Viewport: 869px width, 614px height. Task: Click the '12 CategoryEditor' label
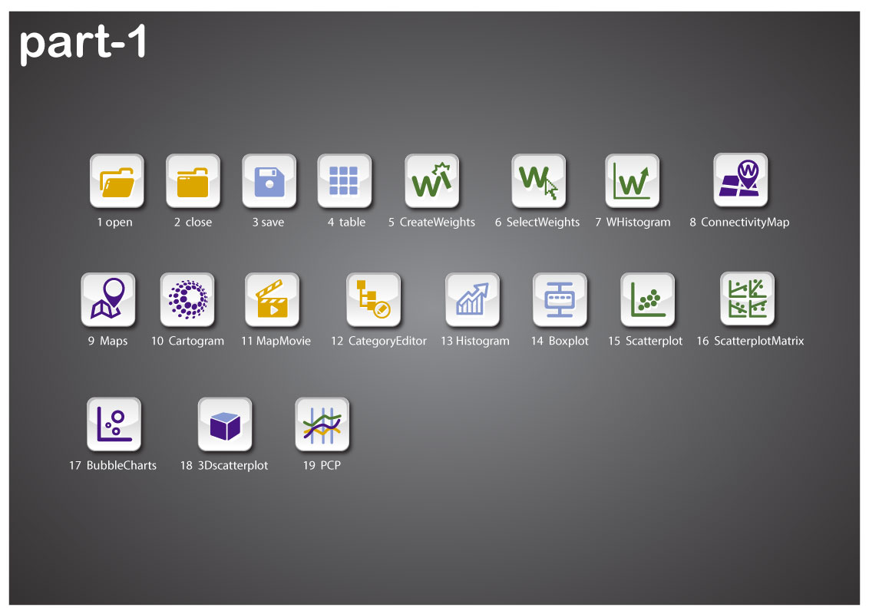(x=378, y=341)
